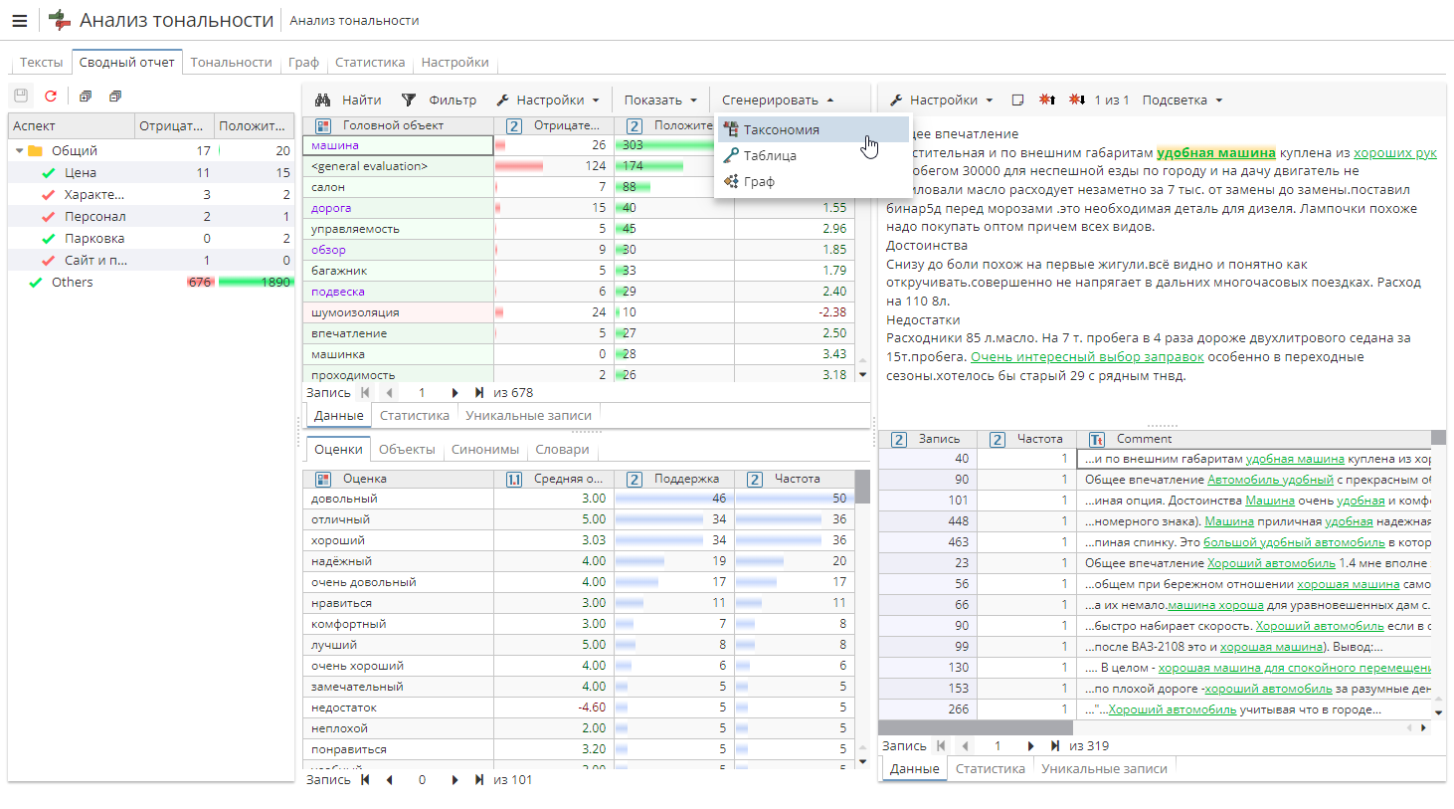
Task: Toggle the checkmark for Парковка aspect
Action: coord(48,239)
